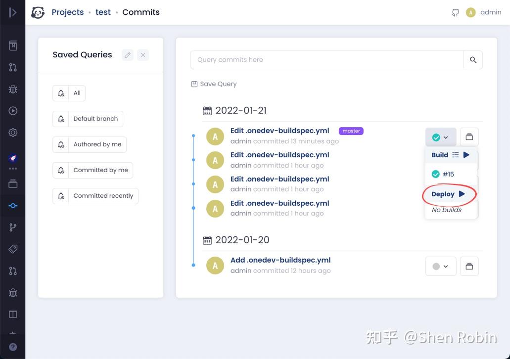Open project Files icon in sidebar

pyautogui.click(x=13, y=184)
